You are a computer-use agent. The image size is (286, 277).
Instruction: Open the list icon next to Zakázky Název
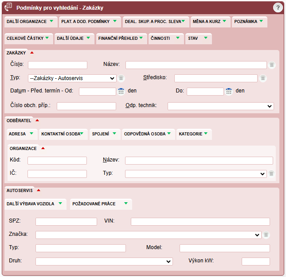pos(272,65)
